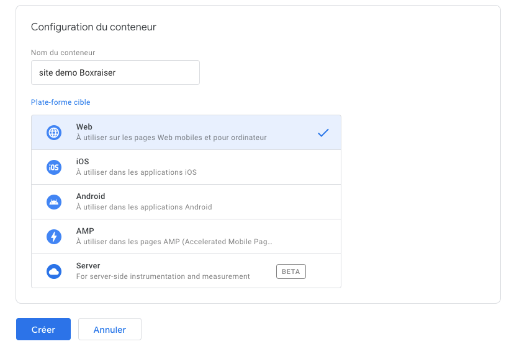Click the BETA badge beside Server
This screenshot has height=344, width=509.
(291, 271)
